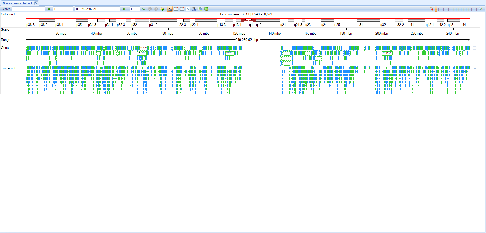486x233 pixels.
Task: Click the add bookmark star icon
Action: [162, 9]
